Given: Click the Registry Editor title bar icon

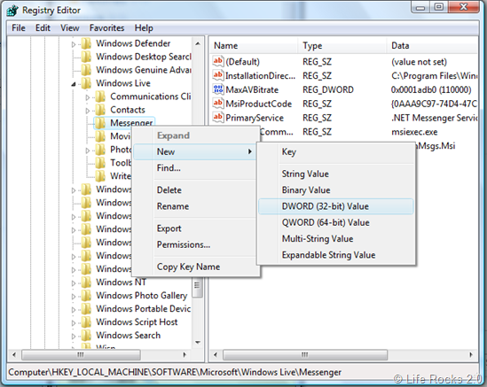Looking at the screenshot, I should [x=12, y=11].
